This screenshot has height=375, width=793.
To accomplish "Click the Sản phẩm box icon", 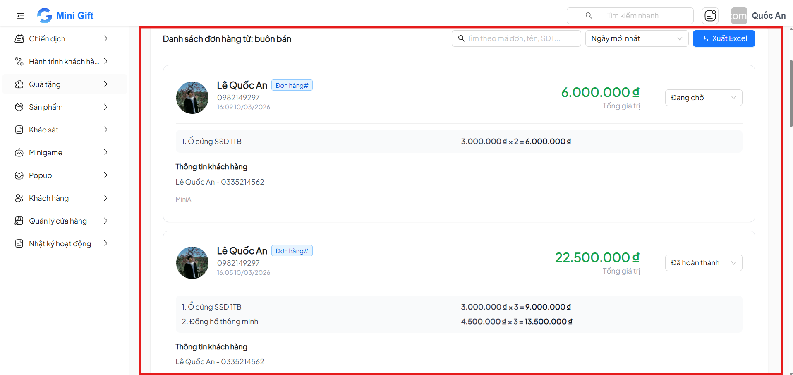I will [x=19, y=107].
